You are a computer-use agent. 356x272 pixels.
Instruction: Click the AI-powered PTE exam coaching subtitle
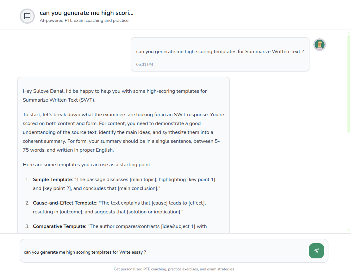click(84, 21)
